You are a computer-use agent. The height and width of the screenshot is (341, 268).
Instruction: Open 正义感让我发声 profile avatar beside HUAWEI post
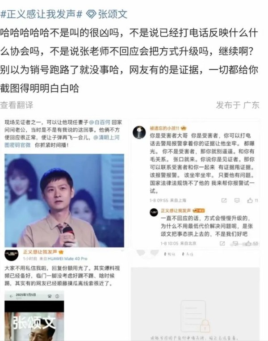click(x=12, y=255)
